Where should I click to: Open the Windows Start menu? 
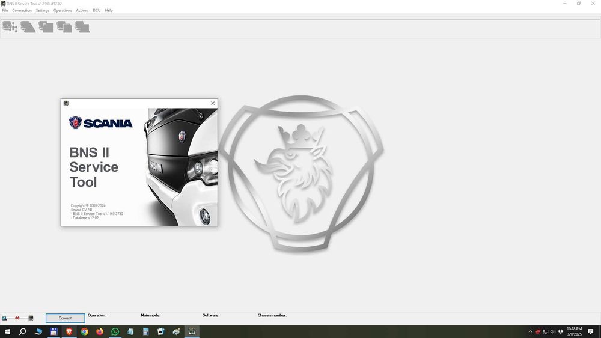point(7,331)
